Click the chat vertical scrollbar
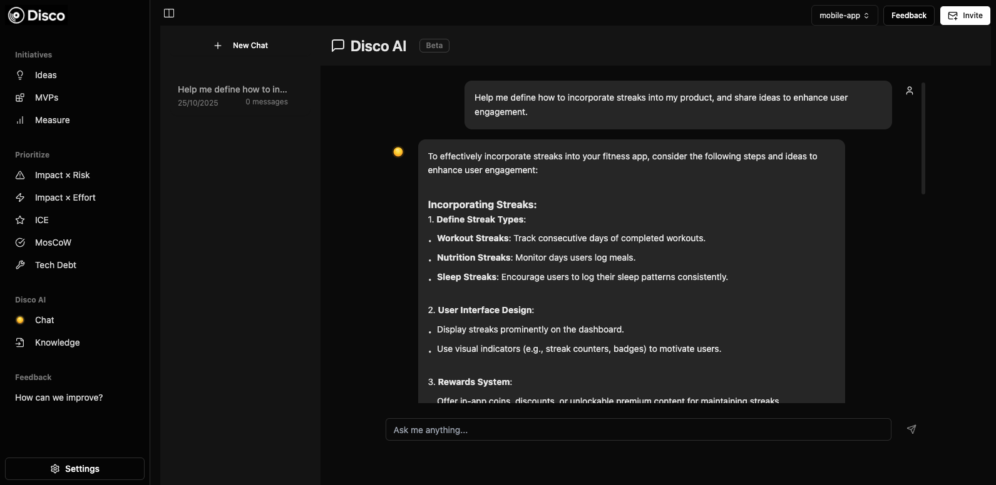 (923, 138)
